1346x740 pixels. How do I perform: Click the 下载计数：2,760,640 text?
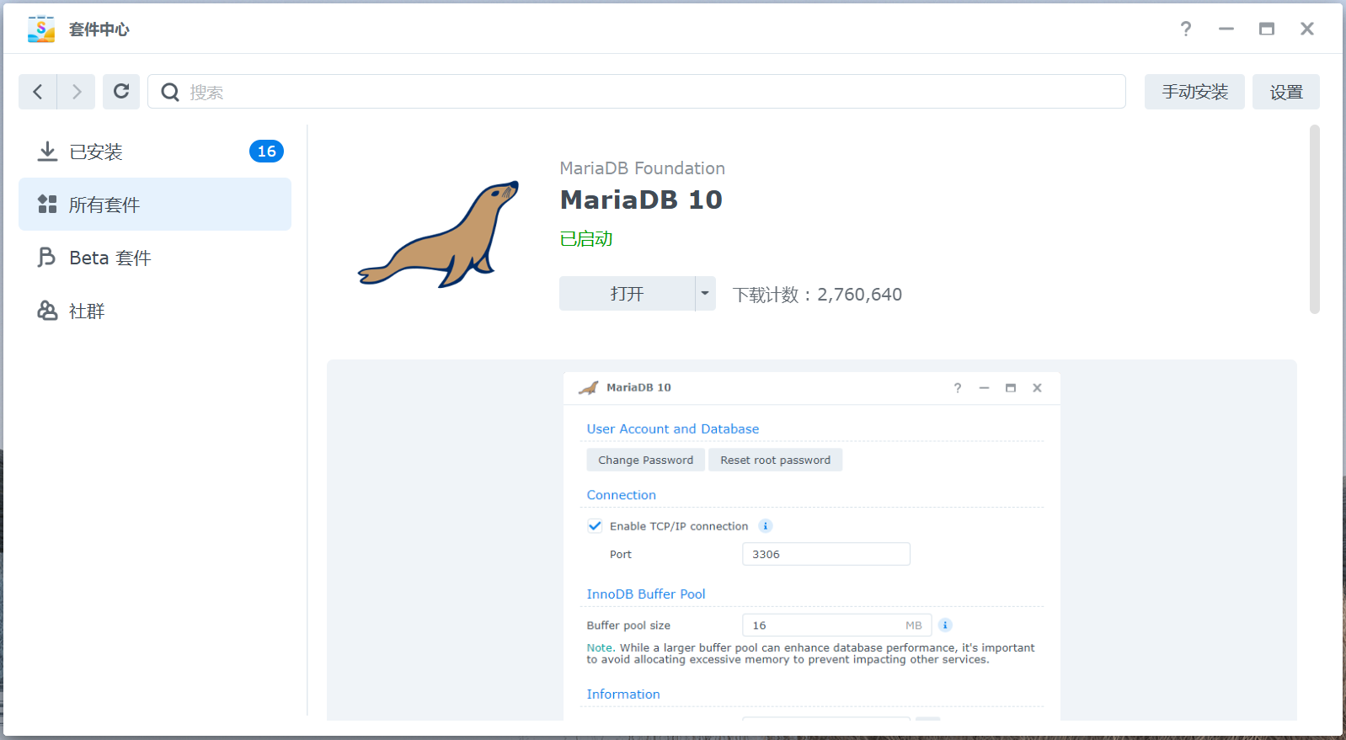pyautogui.click(x=817, y=295)
